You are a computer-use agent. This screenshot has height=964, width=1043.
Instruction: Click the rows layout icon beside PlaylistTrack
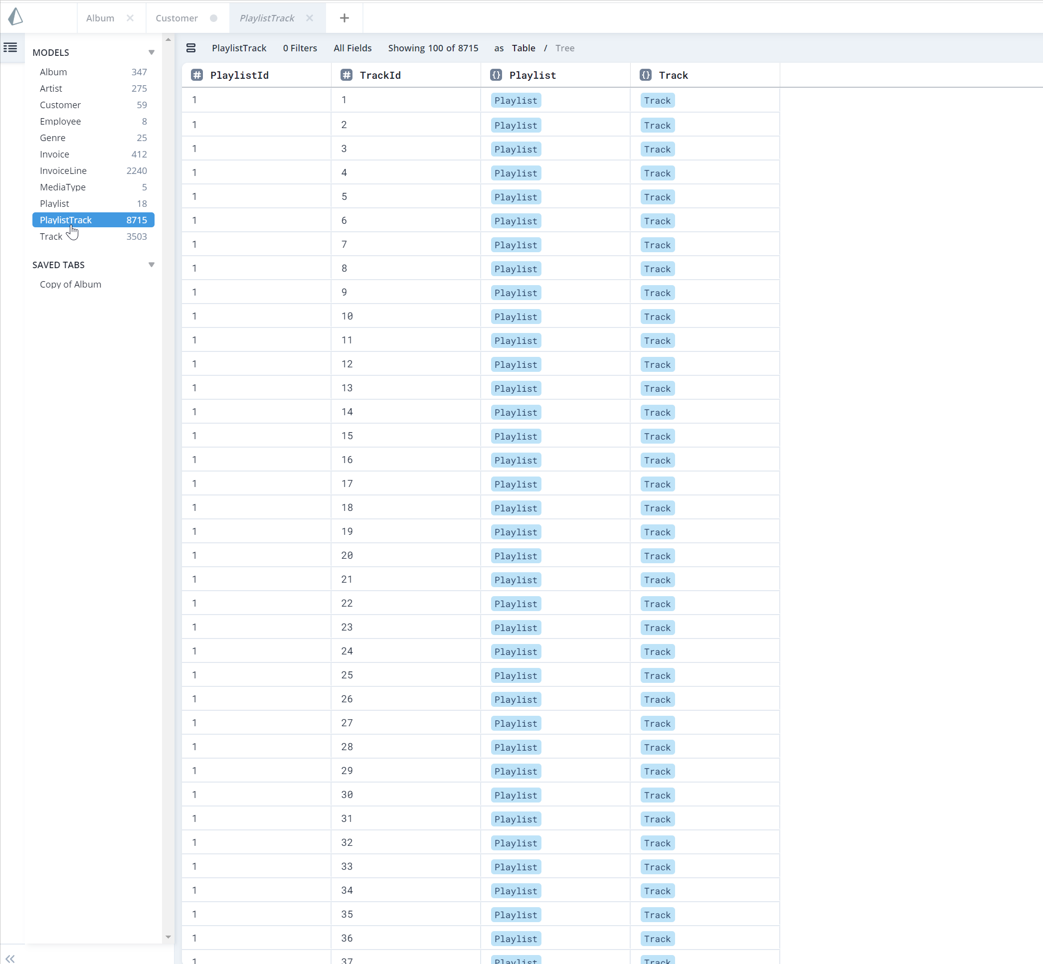(x=191, y=47)
